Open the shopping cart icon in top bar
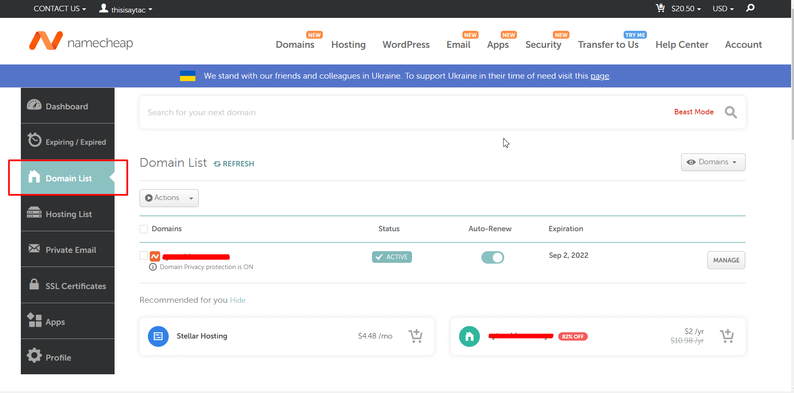Image resolution: width=794 pixels, height=393 pixels. (x=660, y=8)
